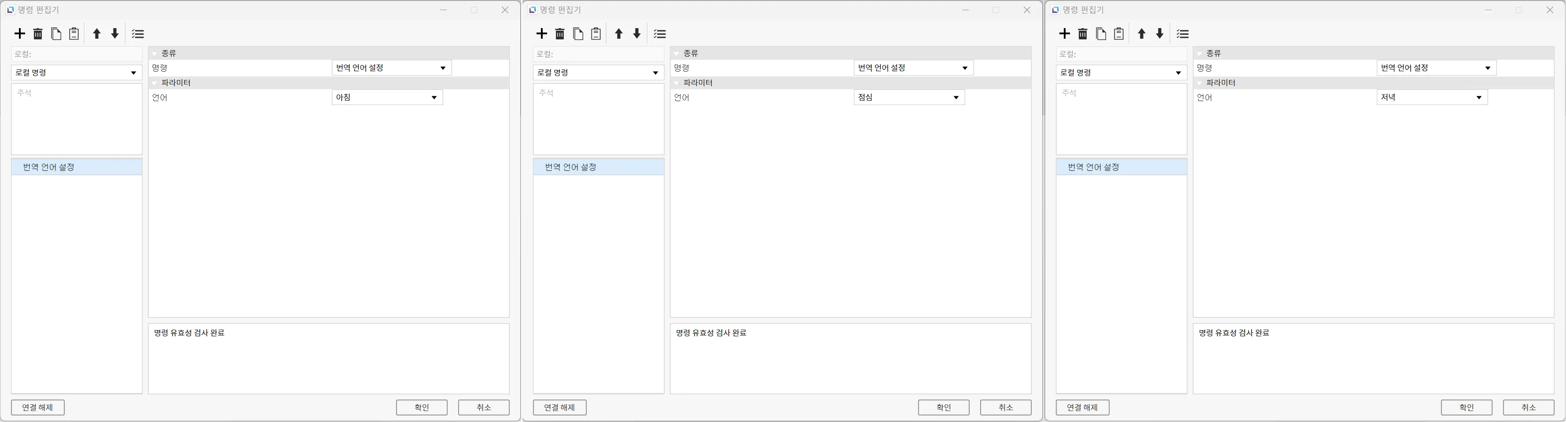Open the language dropdown showing 저녁

(1432, 98)
